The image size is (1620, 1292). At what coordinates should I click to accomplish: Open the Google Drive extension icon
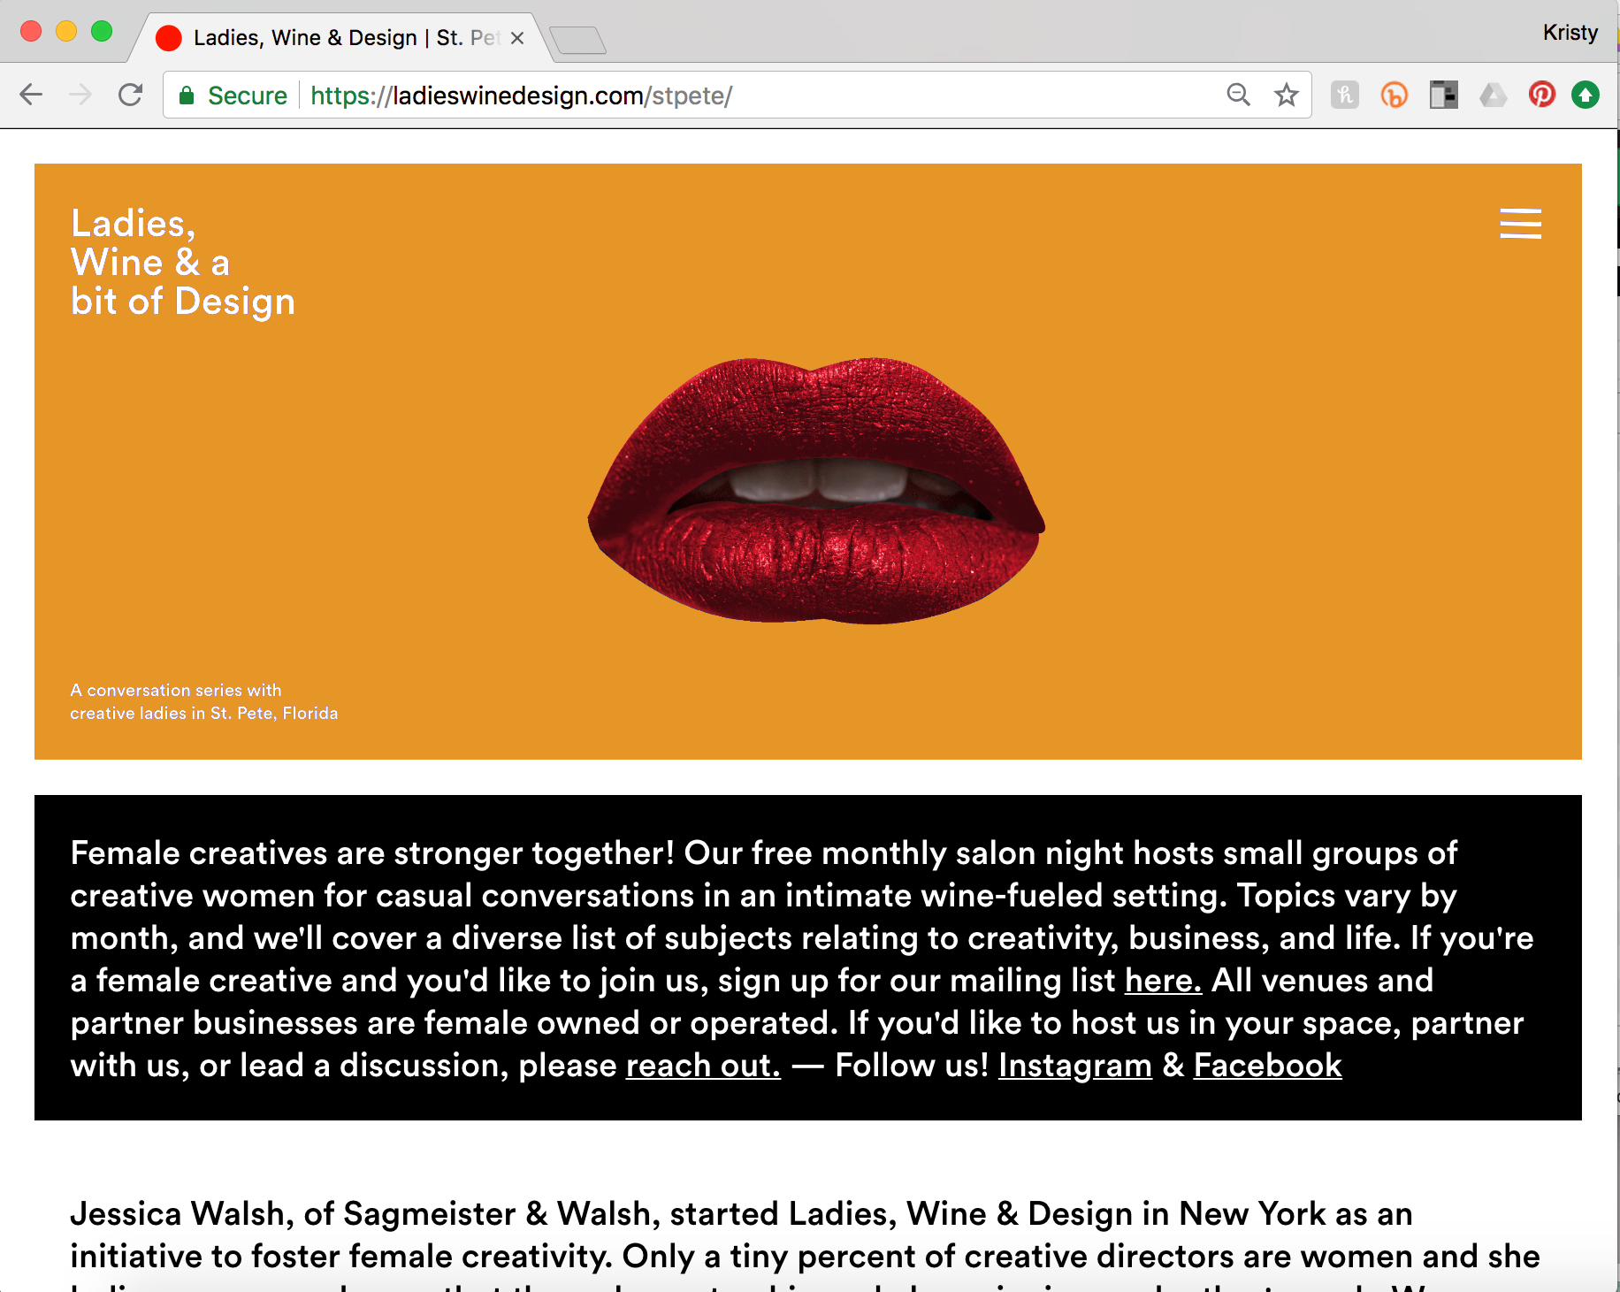(1493, 95)
